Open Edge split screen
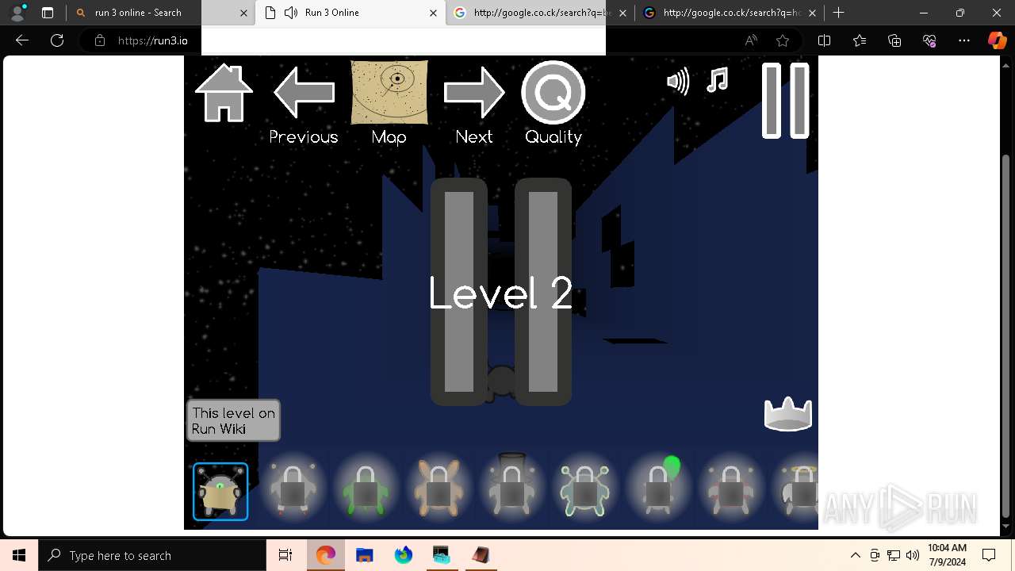The image size is (1015, 571). 824,40
